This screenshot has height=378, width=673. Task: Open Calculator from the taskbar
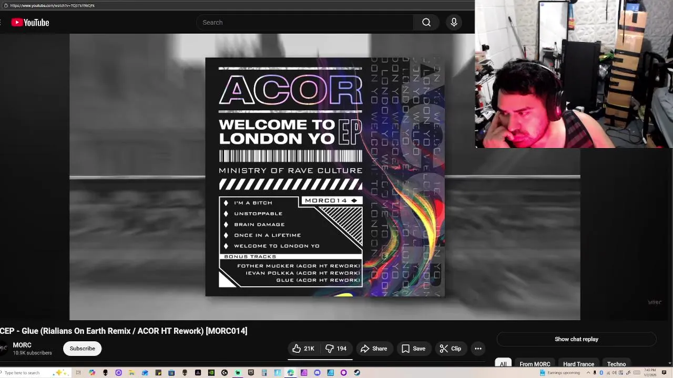tap(264, 373)
